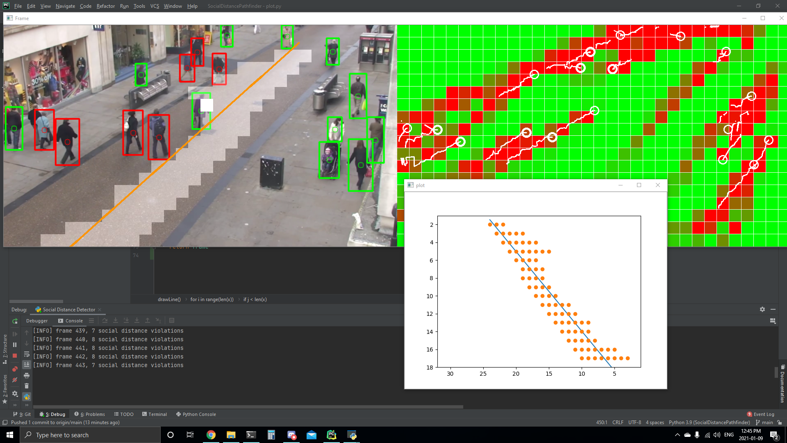Pause the running program
Viewport: 787px width, 443px height.
click(15, 345)
